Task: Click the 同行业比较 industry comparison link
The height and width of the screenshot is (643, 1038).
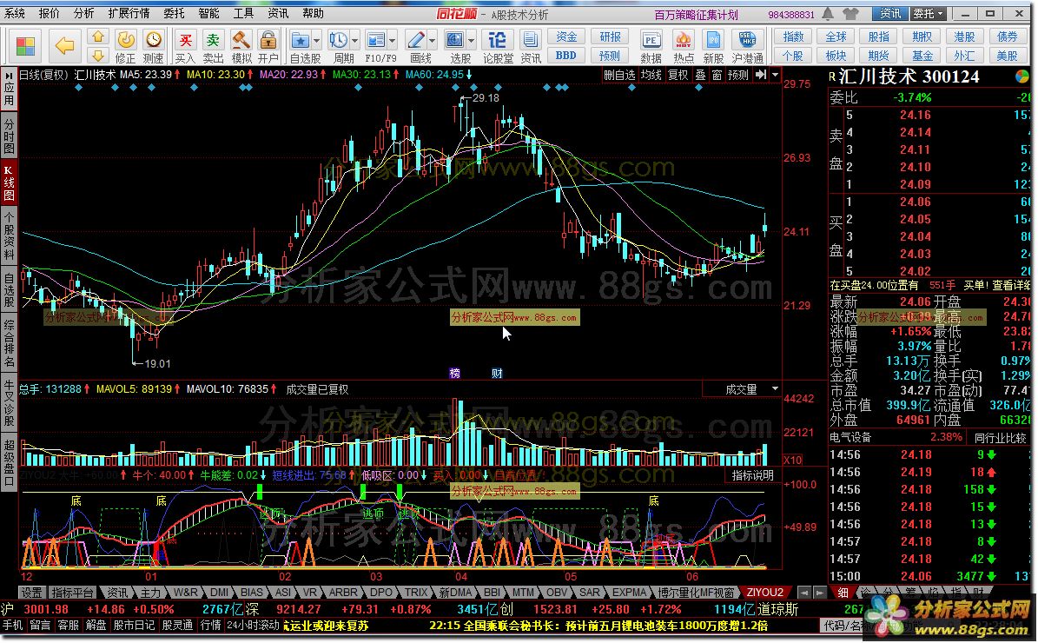Action: 1000,438
